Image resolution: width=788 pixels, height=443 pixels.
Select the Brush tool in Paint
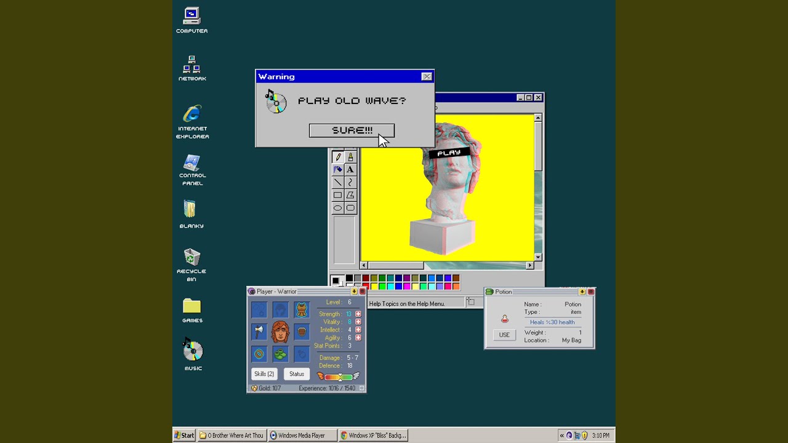tap(350, 157)
